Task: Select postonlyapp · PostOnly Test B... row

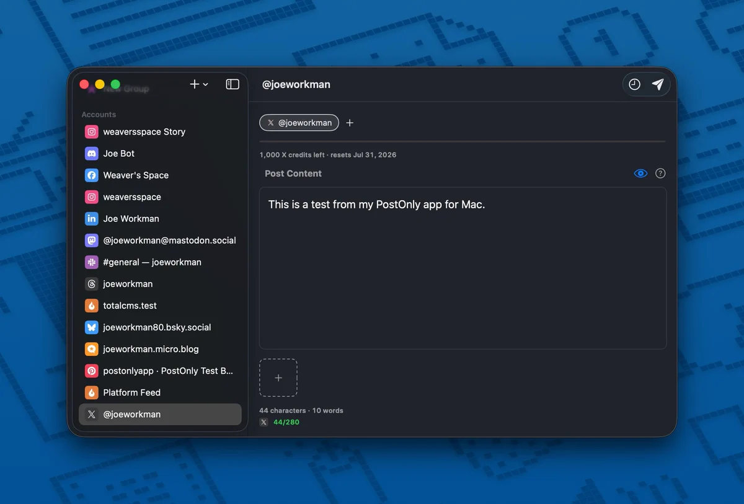Action: (160, 371)
